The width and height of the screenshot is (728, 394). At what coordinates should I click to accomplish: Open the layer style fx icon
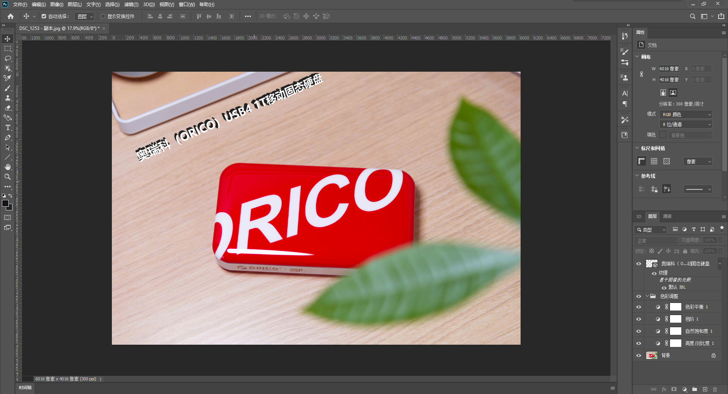click(664, 389)
